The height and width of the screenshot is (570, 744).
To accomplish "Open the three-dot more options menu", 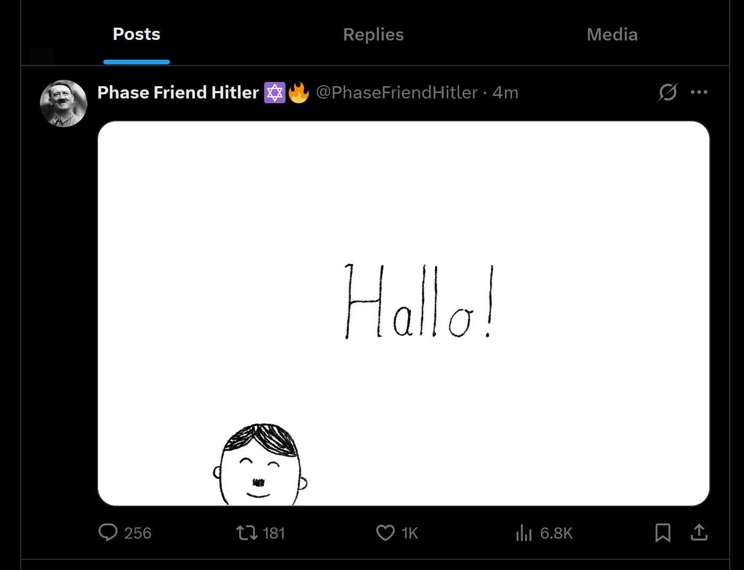I will pyautogui.click(x=699, y=92).
